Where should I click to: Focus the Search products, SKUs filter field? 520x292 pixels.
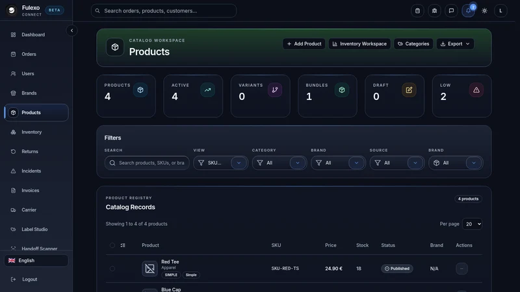coord(147,163)
